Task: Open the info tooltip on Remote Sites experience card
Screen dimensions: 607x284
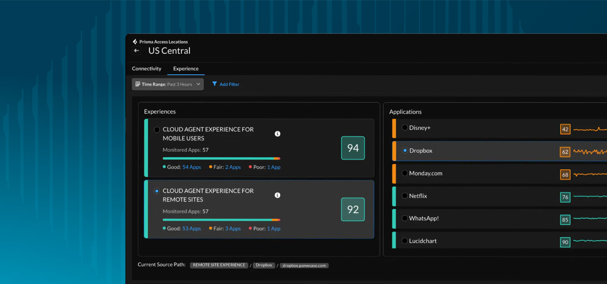Action: click(278, 195)
